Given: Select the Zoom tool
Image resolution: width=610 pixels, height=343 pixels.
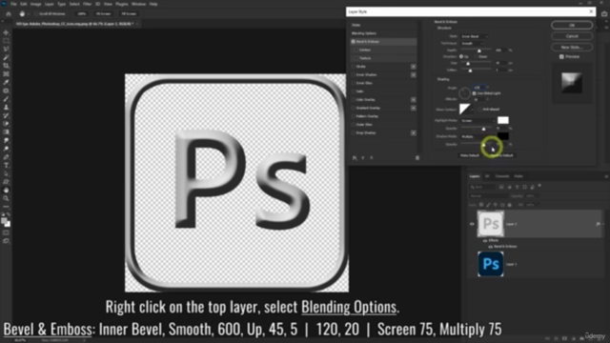Looking at the screenshot, I should tap(6, 198).
